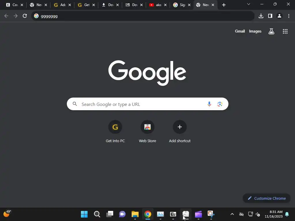Open 7-Zip from taskbar
This screenshot has height=221, width=295.
(x=173, y=214)
